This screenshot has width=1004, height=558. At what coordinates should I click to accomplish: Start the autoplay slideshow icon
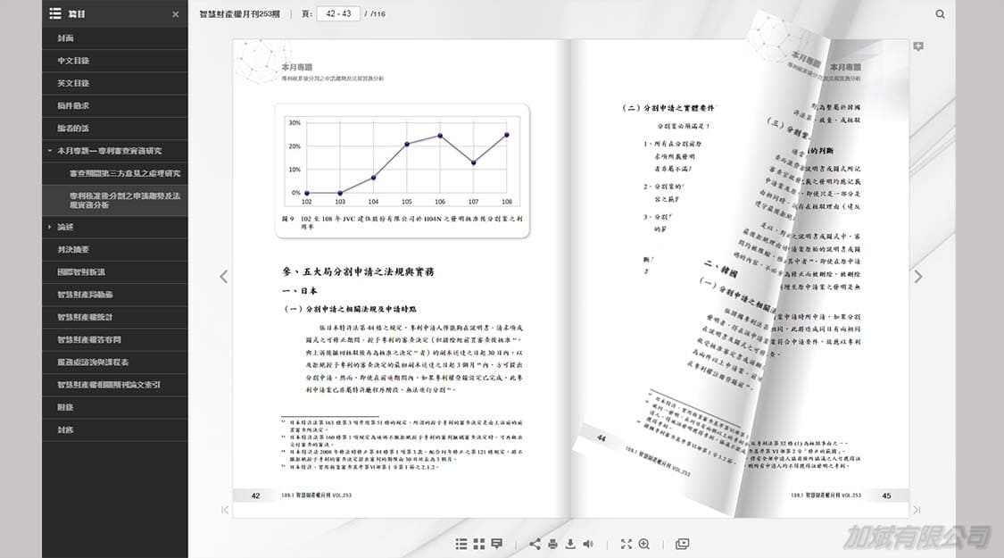(x=683, y=544)
